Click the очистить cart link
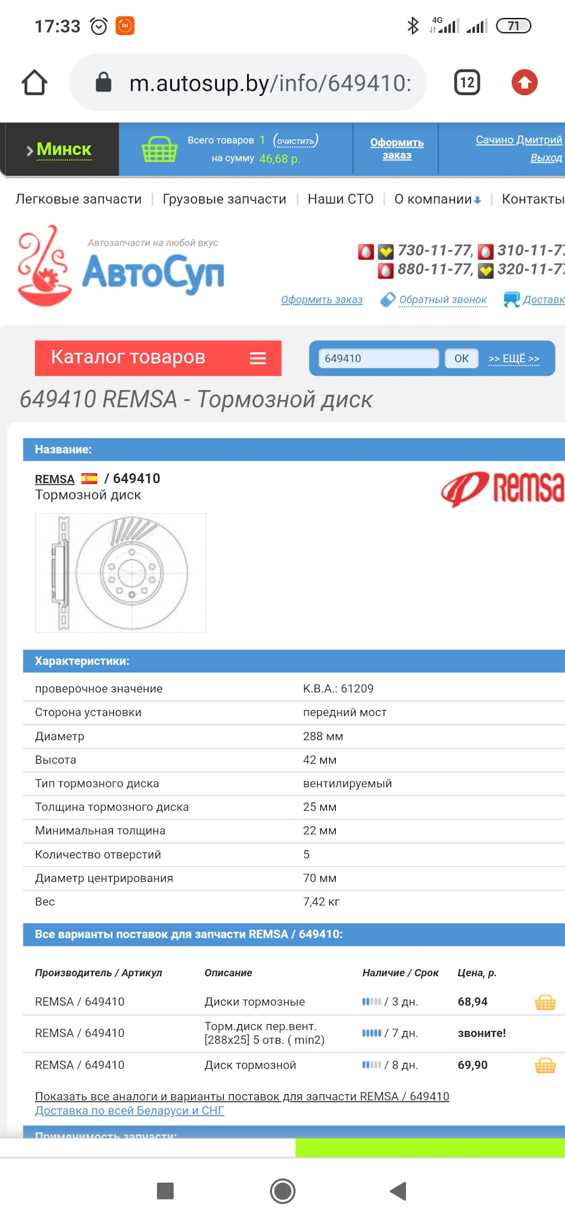565x1225 pixels. [x=296, y=140]
